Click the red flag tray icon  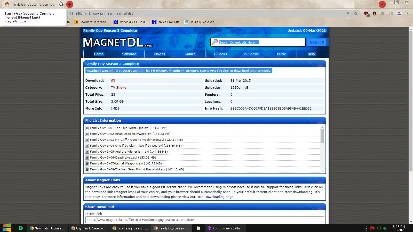point(372,228)
